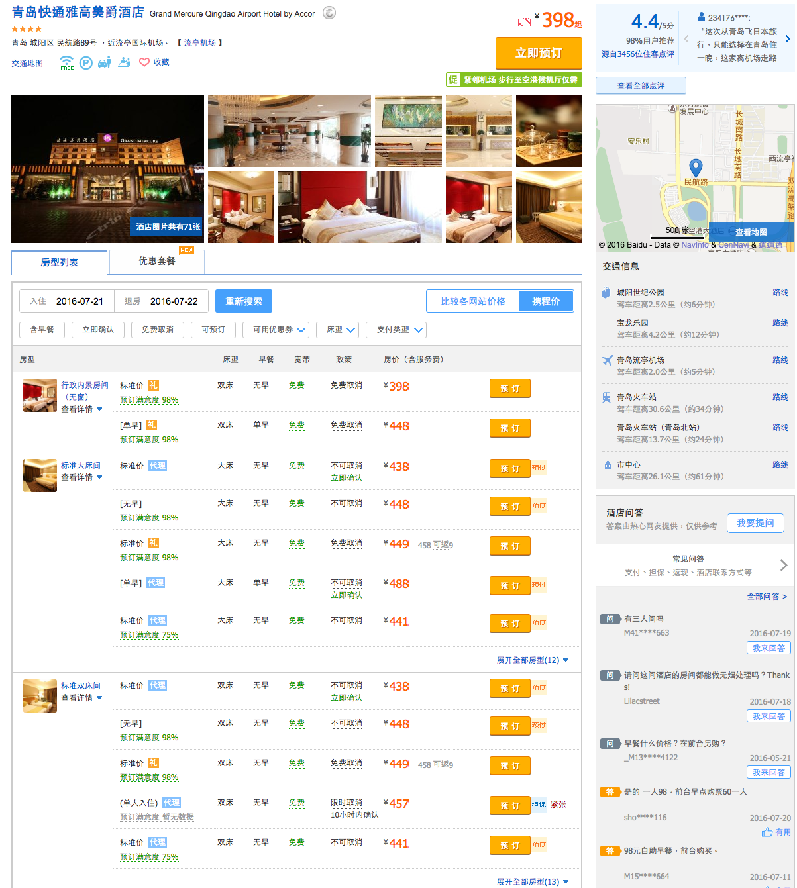The width and height of the screenshot is (797, 888).
Task: Click the blue map pin marker
Action: click(696, 168)
